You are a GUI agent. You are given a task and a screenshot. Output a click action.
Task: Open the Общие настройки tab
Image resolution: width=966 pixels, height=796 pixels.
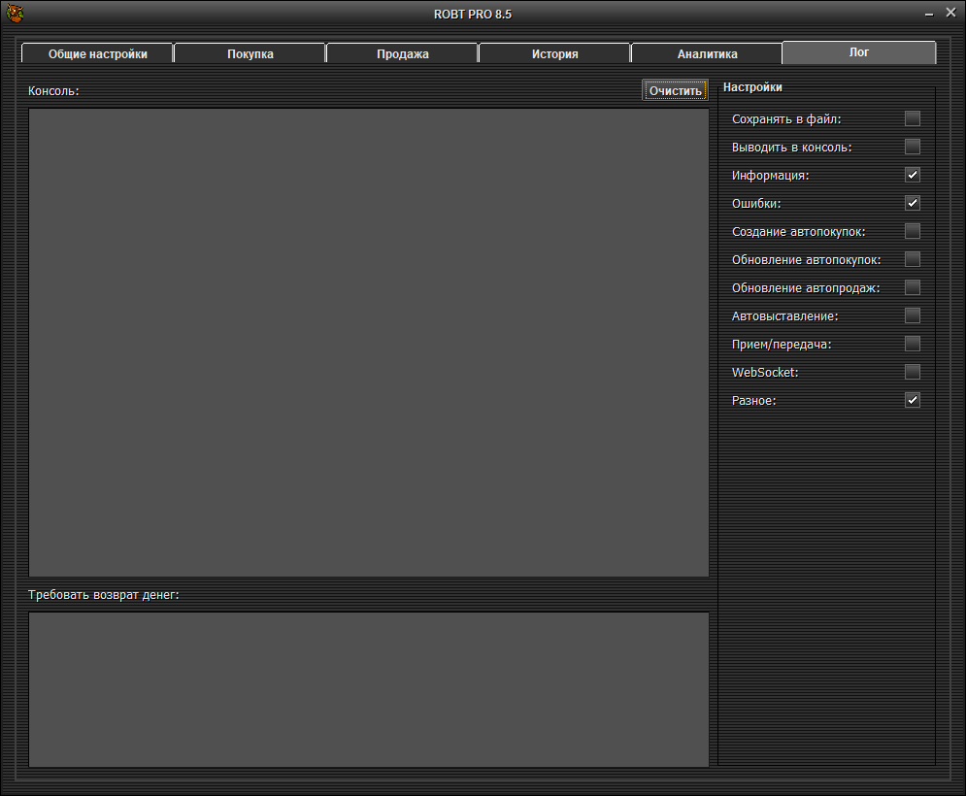click(x=97, y=54)
